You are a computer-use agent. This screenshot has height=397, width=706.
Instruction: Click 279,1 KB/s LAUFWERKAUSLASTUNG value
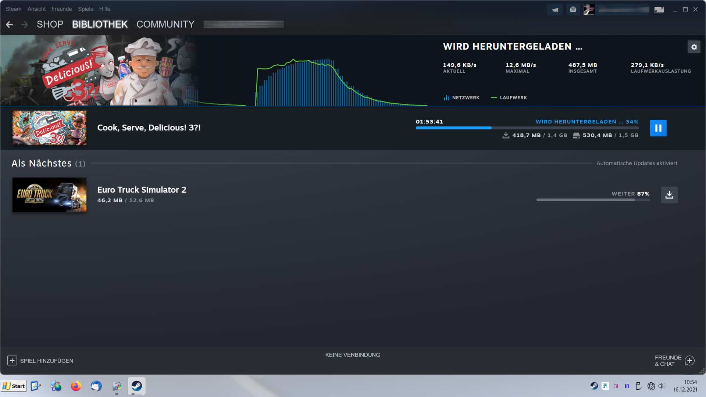tap(647, 65)
